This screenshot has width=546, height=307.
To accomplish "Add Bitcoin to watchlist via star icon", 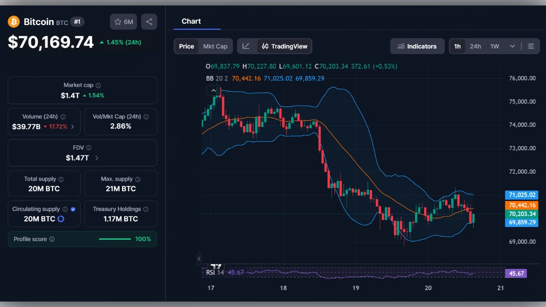I will [118, 21].
